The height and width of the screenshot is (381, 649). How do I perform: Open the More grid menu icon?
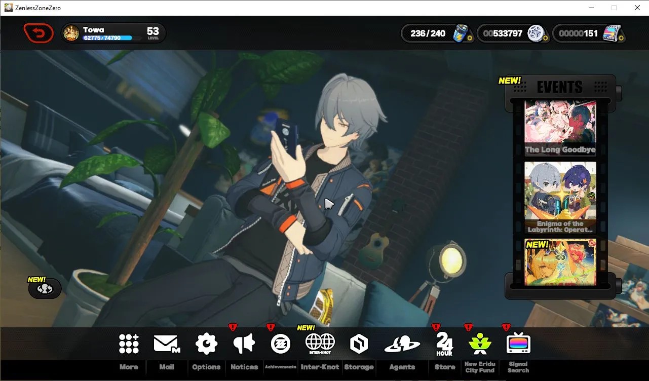(129, 344)
